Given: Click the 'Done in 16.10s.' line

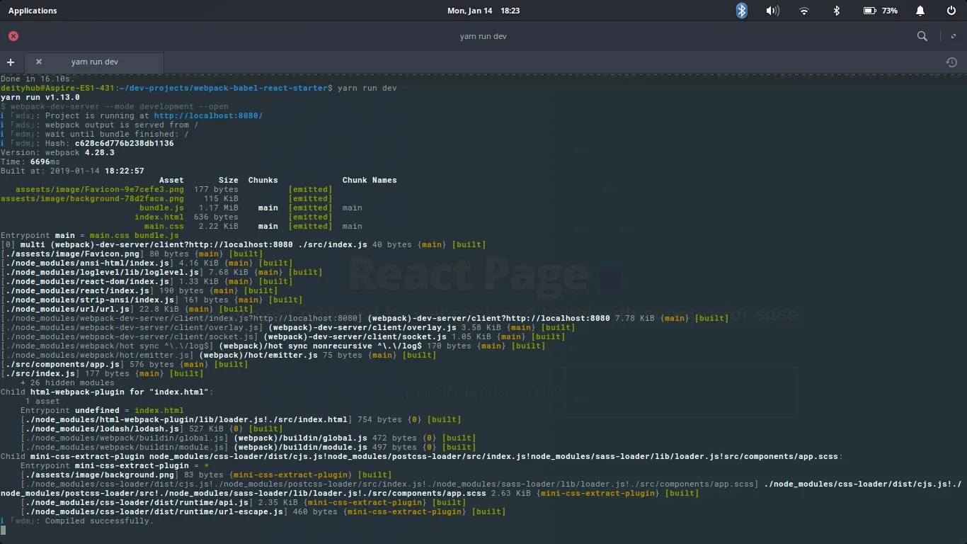Looking at the screenshot, I should 38,79.
